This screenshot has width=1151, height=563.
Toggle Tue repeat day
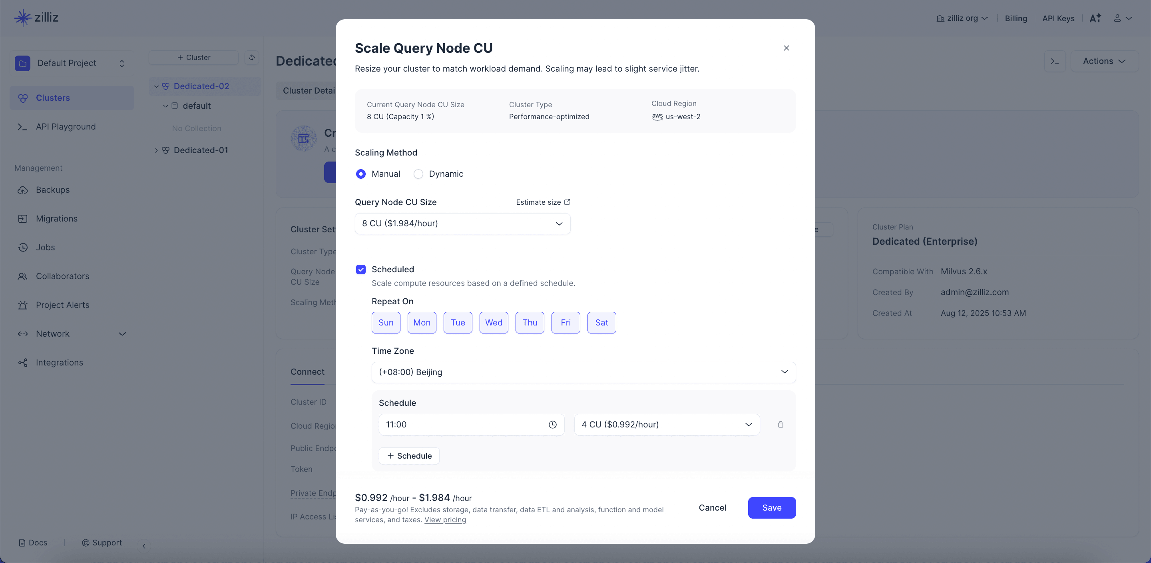coord(458,322)
